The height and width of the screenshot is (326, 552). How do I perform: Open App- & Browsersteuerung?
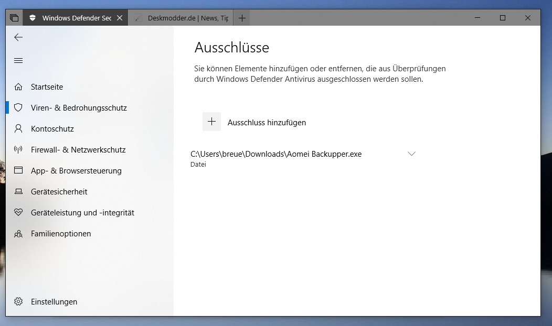pyautogui.click(x=77, y=171)
